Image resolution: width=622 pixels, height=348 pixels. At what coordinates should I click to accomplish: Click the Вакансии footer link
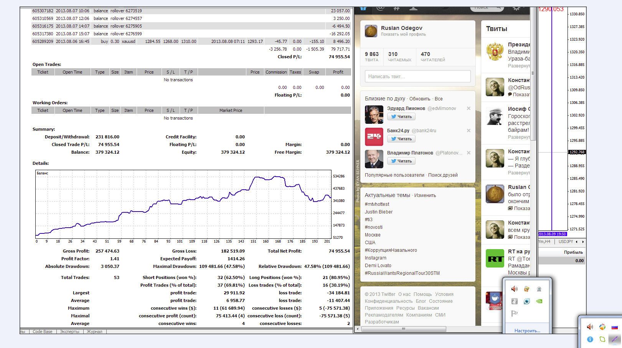(x=428, y=308)
